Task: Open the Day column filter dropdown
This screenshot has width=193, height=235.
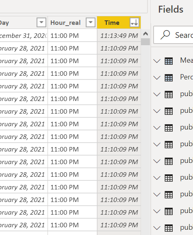Action: [x=41, y=22]
